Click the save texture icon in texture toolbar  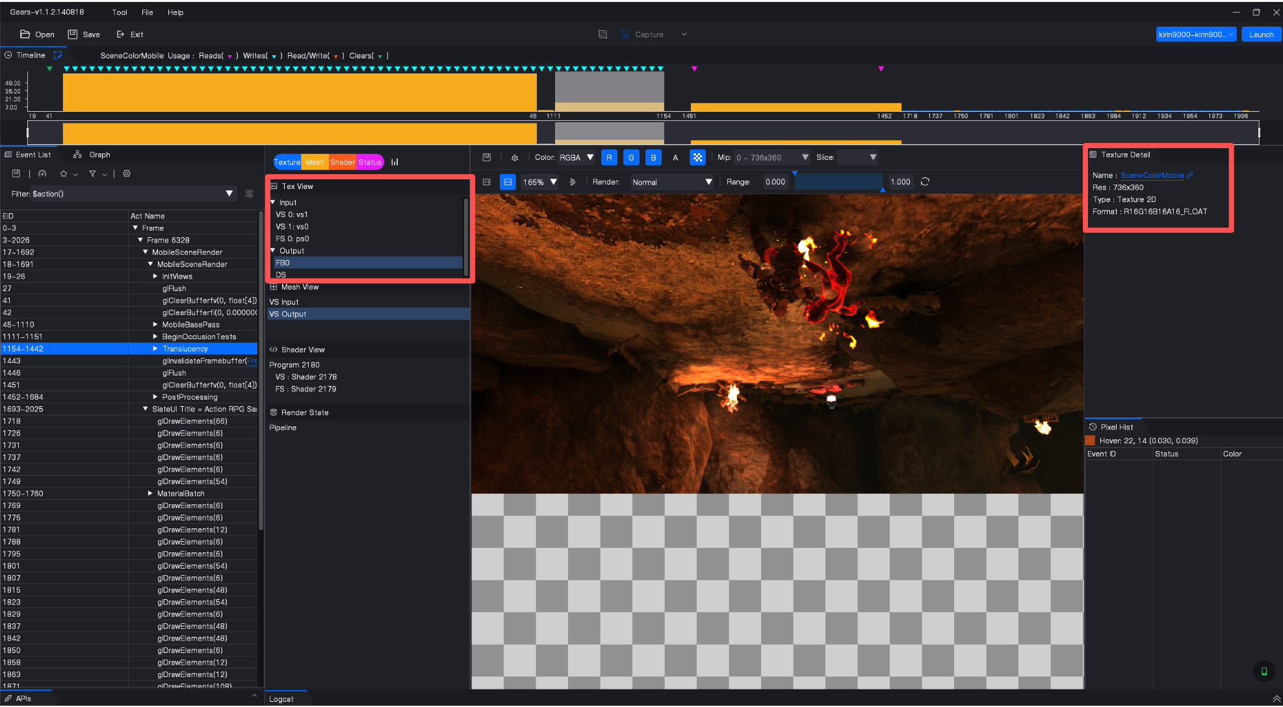(487, 157)
